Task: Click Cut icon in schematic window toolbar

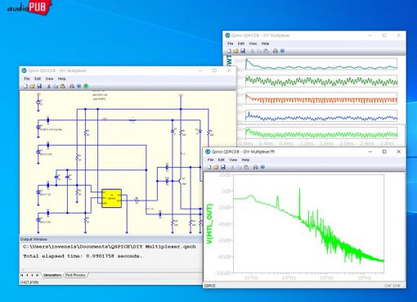Action: pos(49,86)
